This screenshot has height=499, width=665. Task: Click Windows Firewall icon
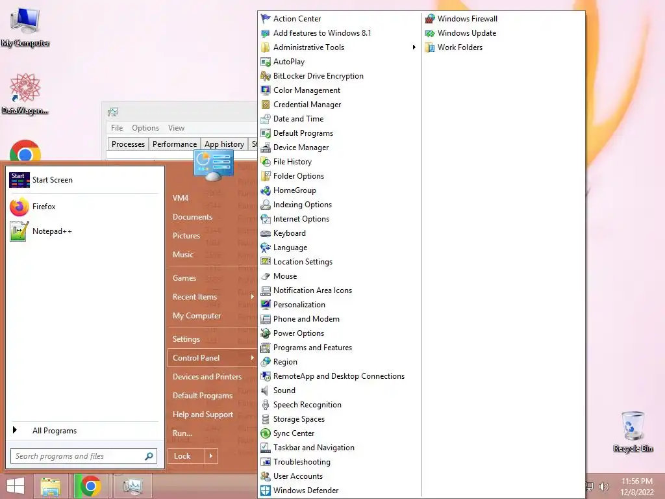click(430, 19)
